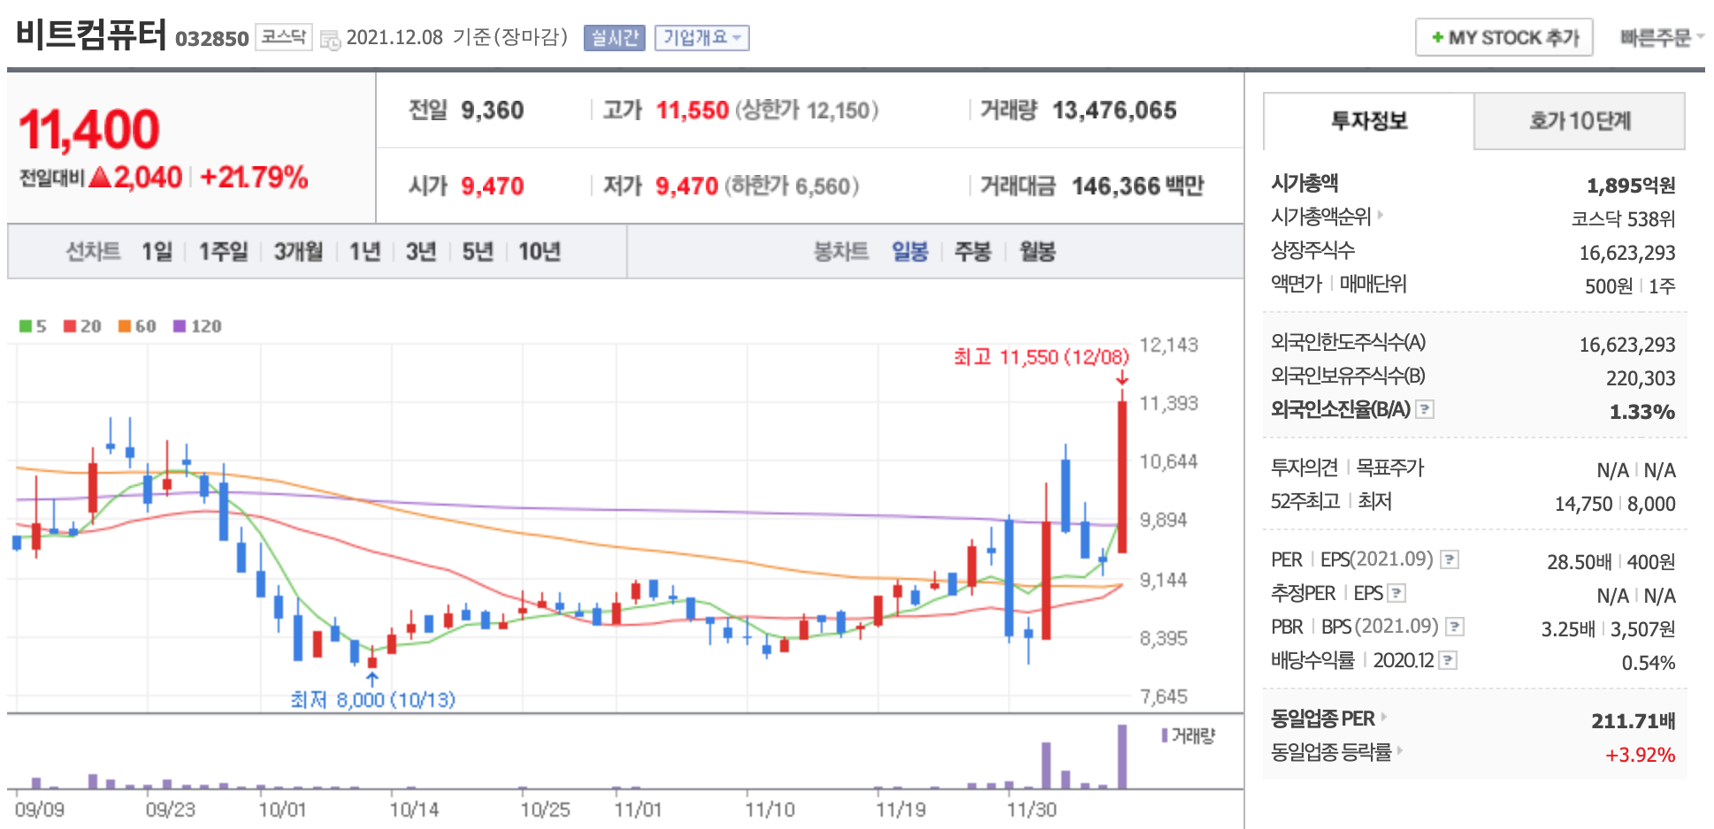Open help icon next to BPS (2021.09)

click(x=1455, y=627)
